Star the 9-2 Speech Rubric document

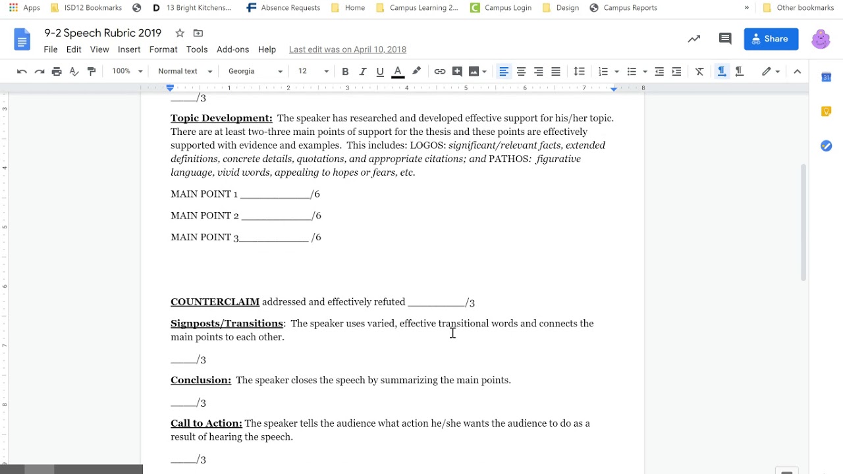pyautogui.click(x=180, y=33)
